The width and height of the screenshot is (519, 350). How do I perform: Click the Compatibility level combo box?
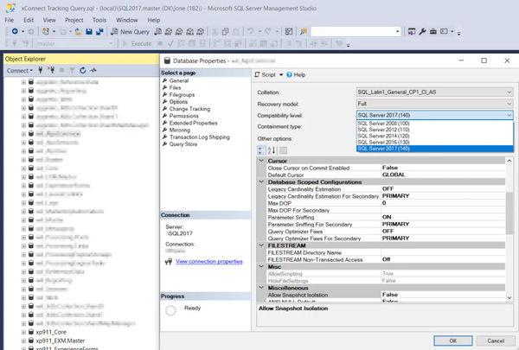point(434,115)
